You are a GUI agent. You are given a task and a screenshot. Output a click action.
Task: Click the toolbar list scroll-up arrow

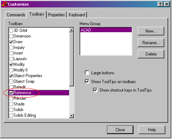click(71, 30)
